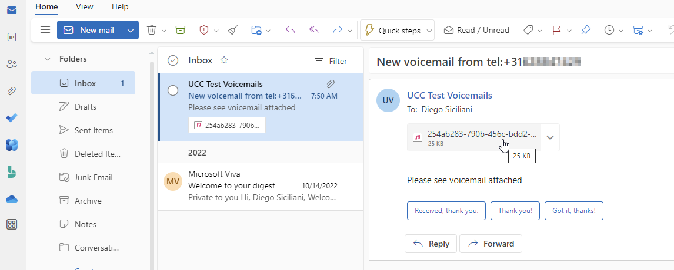Open the Flag options dropdown arrow
This screenshot has height=270, width=674.
pos(569,31)
